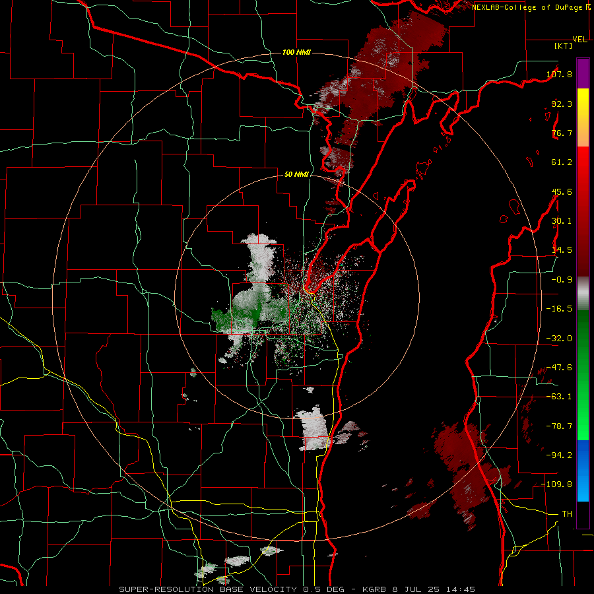The image size is (594, 594).
Task: Click the 50 NMI range ring label
Action: tap(296, 175)
